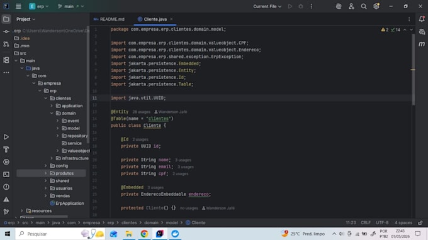The width and height of the screenshot is (428, 240).
Task: Open the Services tool window
Action: click(6, 162)
